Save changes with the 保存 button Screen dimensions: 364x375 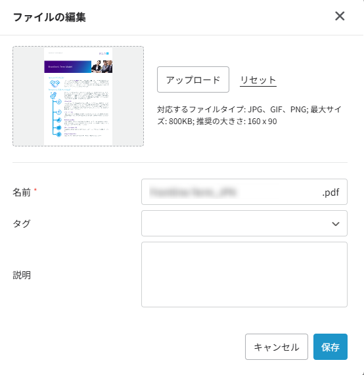(330, 347)
